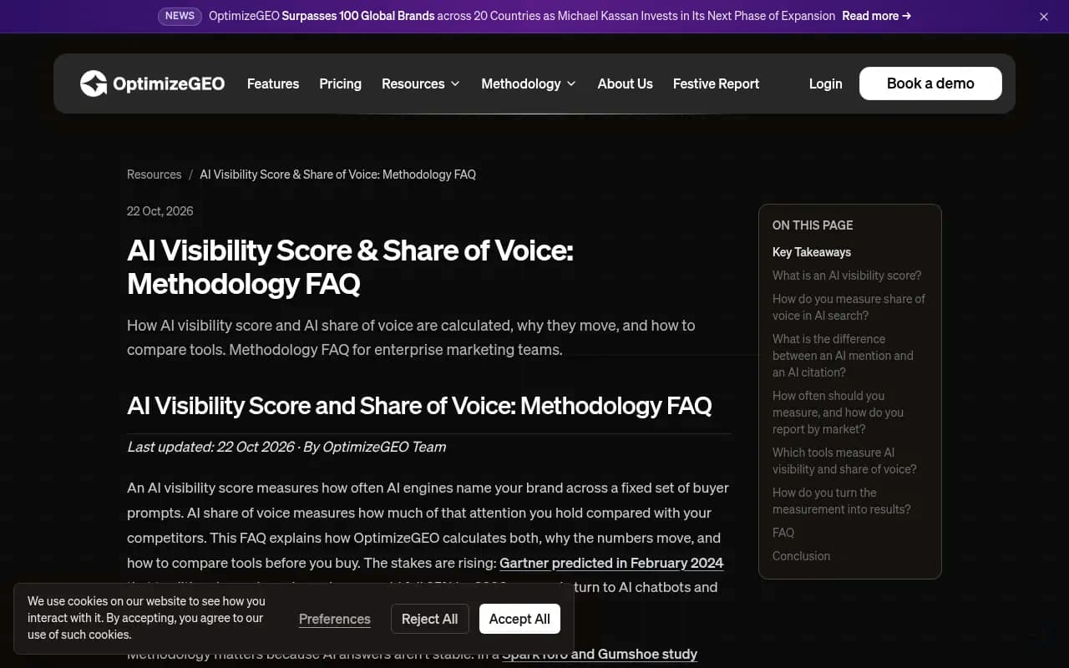
Task: Open the Features page
Action: click(273, 83)
